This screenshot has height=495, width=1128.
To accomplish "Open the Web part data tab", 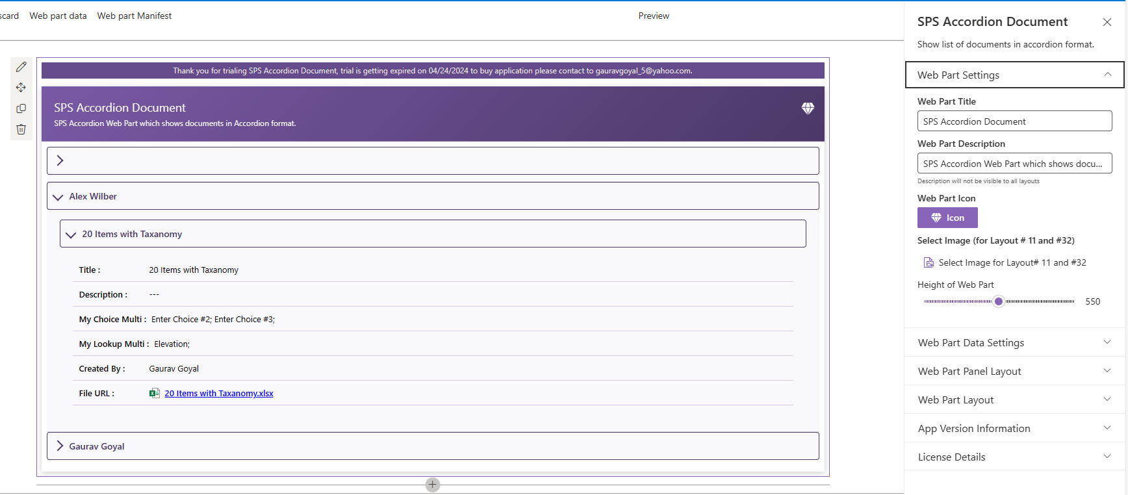I will coord(58,16).
